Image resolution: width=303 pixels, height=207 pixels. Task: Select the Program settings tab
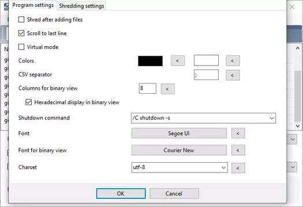coord(33,5)
